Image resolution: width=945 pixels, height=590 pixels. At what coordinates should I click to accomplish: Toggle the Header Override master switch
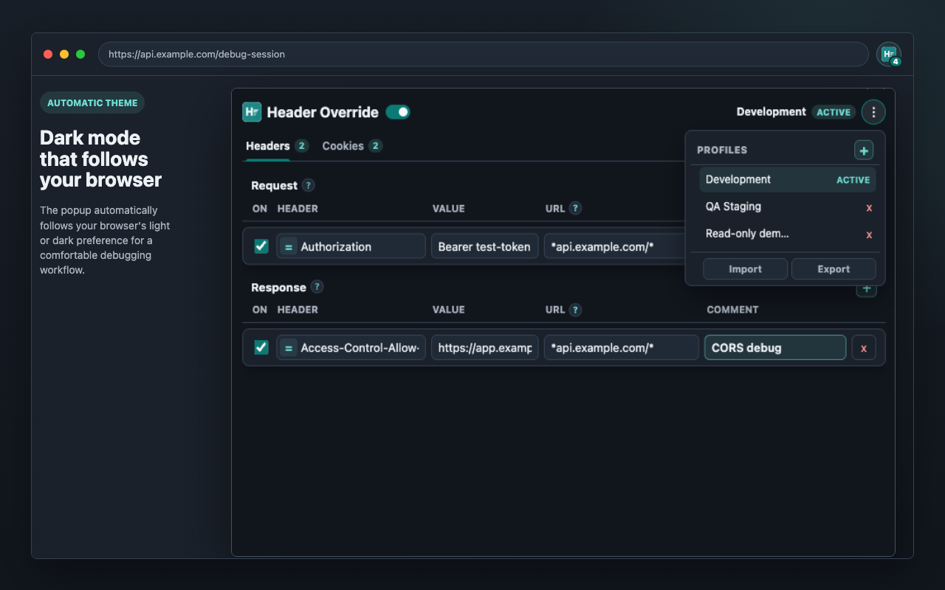(398, 112)
